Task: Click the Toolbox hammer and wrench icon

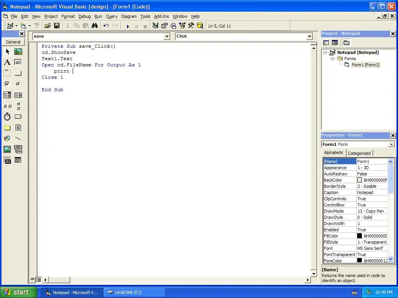Action: click(x=191, y=26)
